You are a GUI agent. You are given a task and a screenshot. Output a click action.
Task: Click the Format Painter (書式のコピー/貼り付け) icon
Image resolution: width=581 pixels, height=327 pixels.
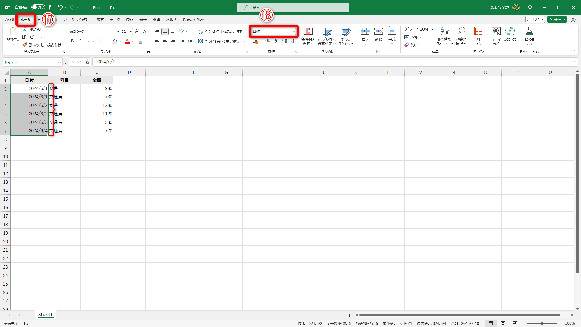25,45
